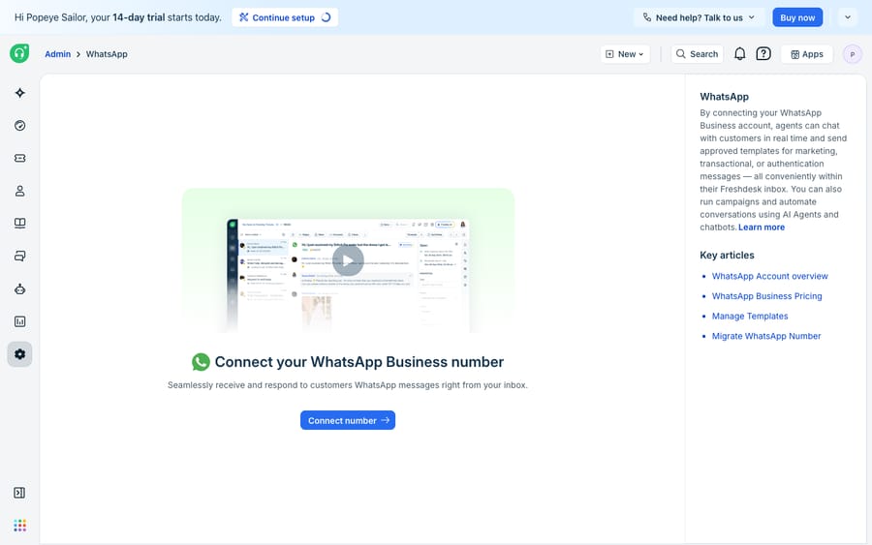The image size is (872, 545).
Task: Open the Analytics reports icon
Action: (20, 321)
